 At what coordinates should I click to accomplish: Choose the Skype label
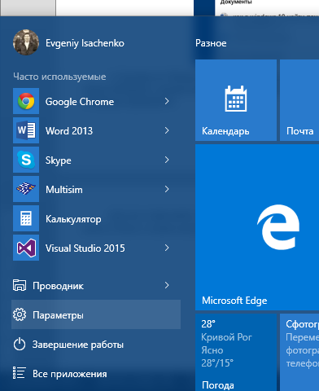coord(59,160)
